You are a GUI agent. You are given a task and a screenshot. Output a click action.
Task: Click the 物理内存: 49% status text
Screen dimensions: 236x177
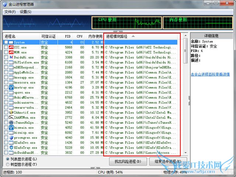point(175,172)
